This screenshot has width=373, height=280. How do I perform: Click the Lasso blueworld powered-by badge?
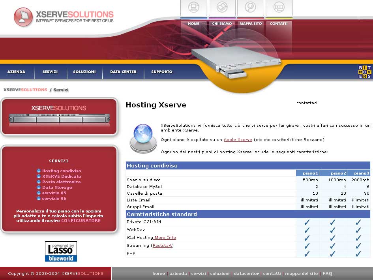coord(61,252)
